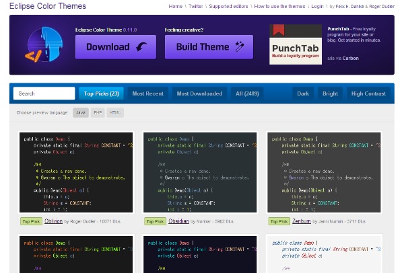The image size is (404, 273).
Task: Click Top Pick badge next to Zenburn
Action: (x=279, y=221)
